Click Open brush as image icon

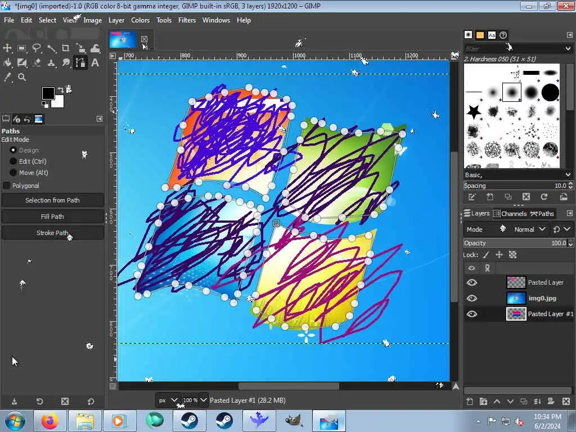tap(564, 197)
